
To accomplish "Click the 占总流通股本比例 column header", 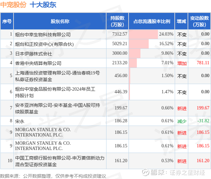I will point(152,21).
